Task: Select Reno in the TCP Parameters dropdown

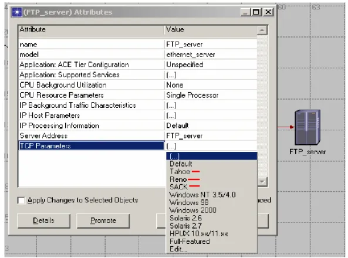Action: (x=211, y=179)
